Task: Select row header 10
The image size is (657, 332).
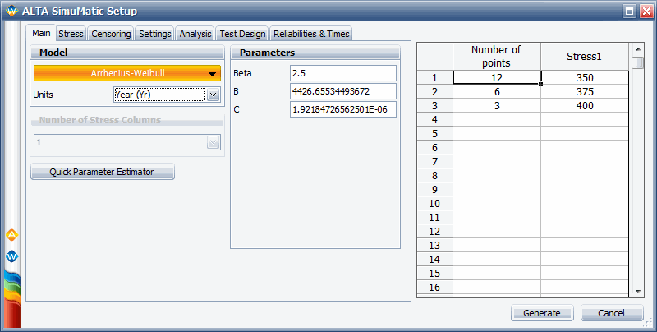Action: click(x=435, y=203)
